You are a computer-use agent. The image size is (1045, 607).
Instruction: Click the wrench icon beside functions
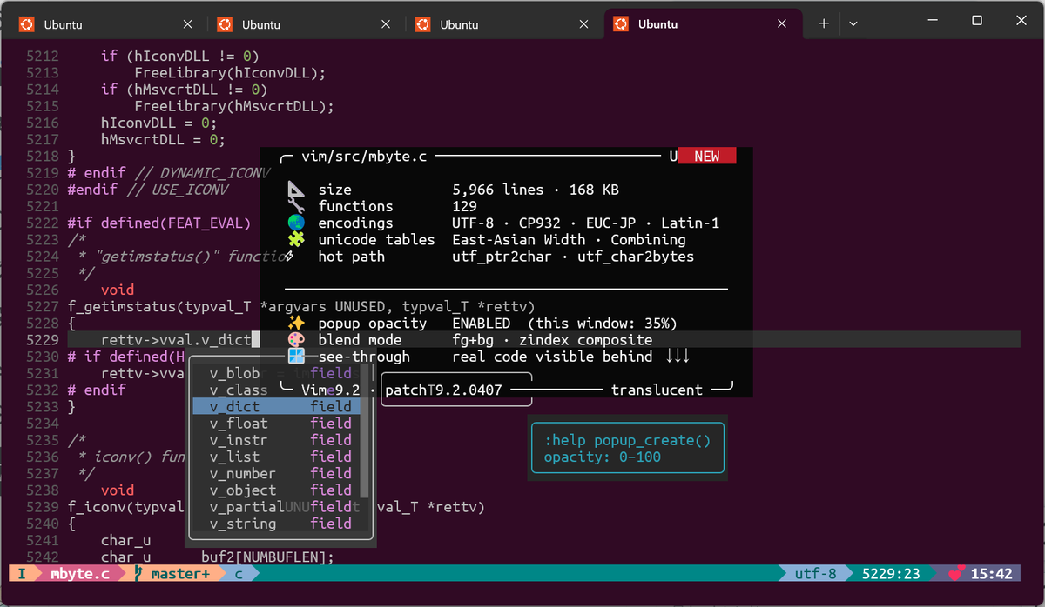click(x=296, y=206)
